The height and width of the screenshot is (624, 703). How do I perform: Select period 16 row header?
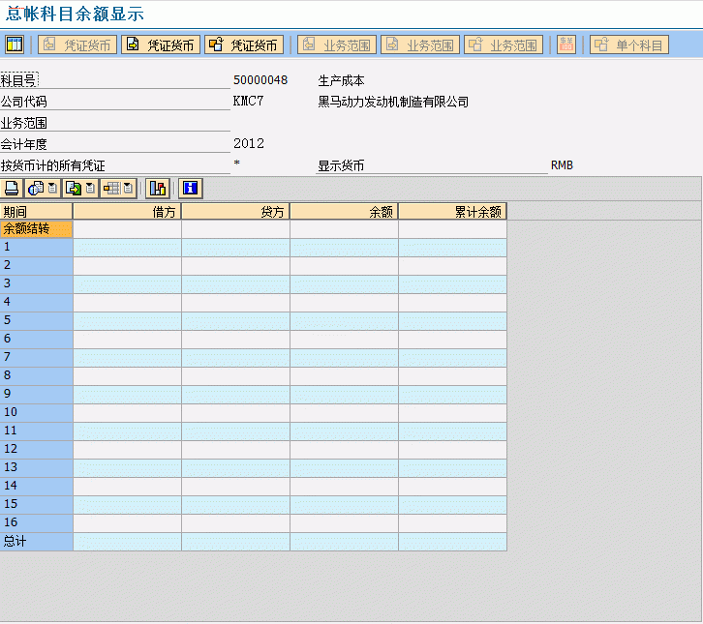coord(36,522)
